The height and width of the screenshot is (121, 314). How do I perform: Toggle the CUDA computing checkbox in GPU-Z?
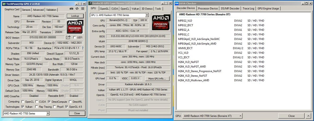click(37, 101)
